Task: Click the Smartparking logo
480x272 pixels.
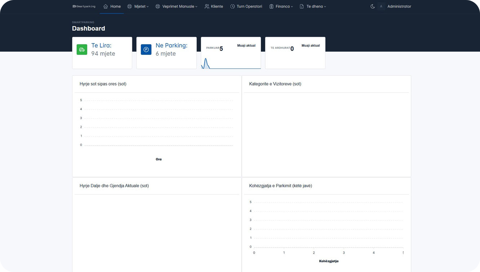Action: point(84,6)
